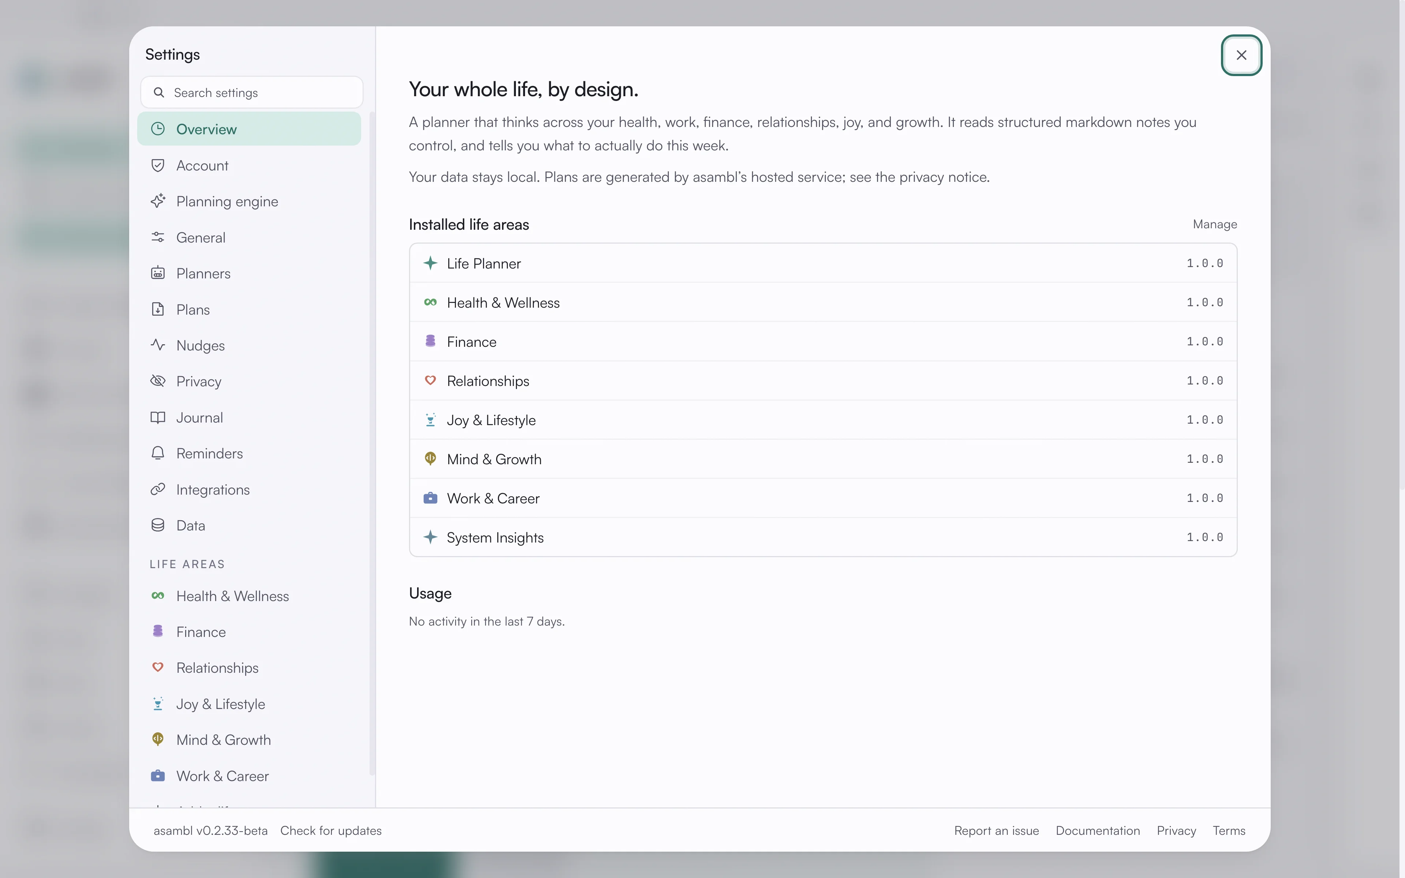Click the Planners robot icon
The width and height of the screenshot is (1405, 878).
158,273
